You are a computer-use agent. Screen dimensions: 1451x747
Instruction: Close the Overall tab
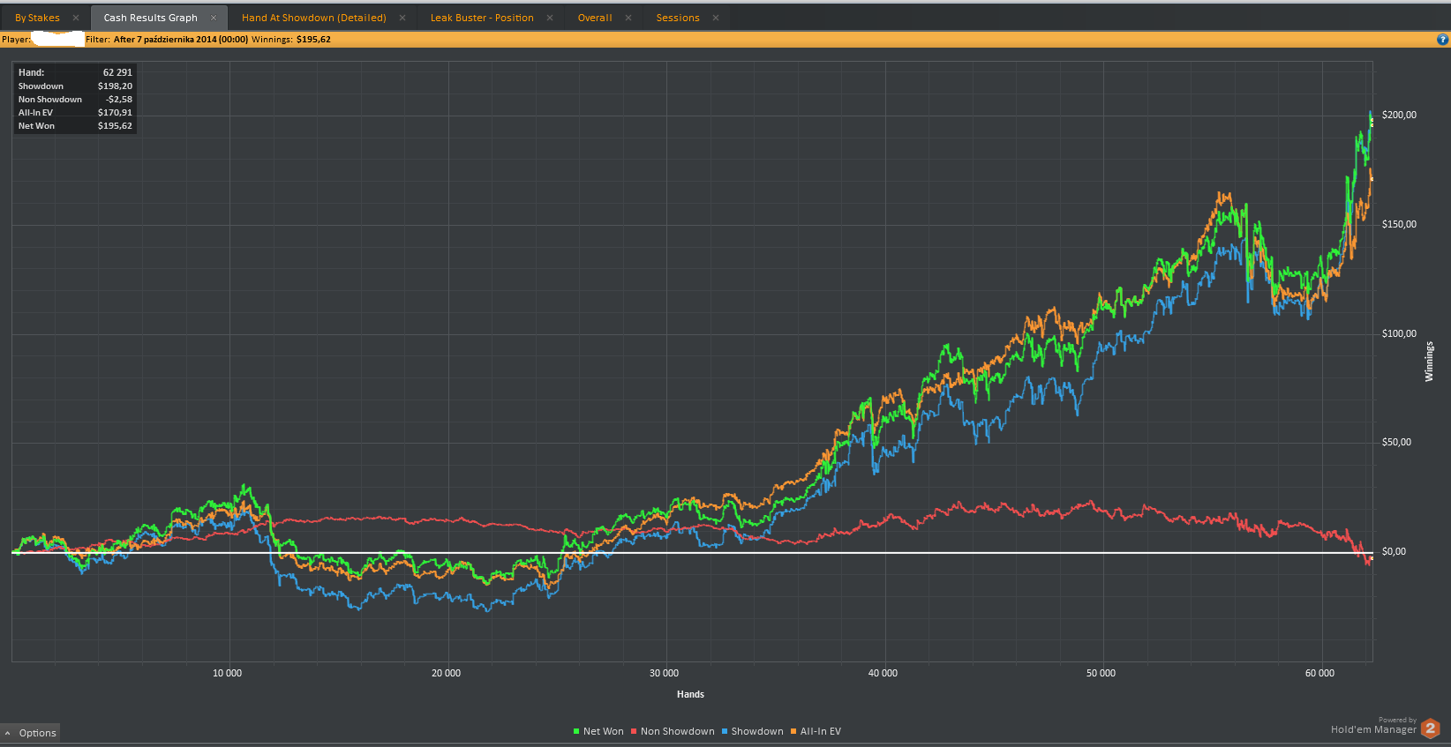coord(628,18)
